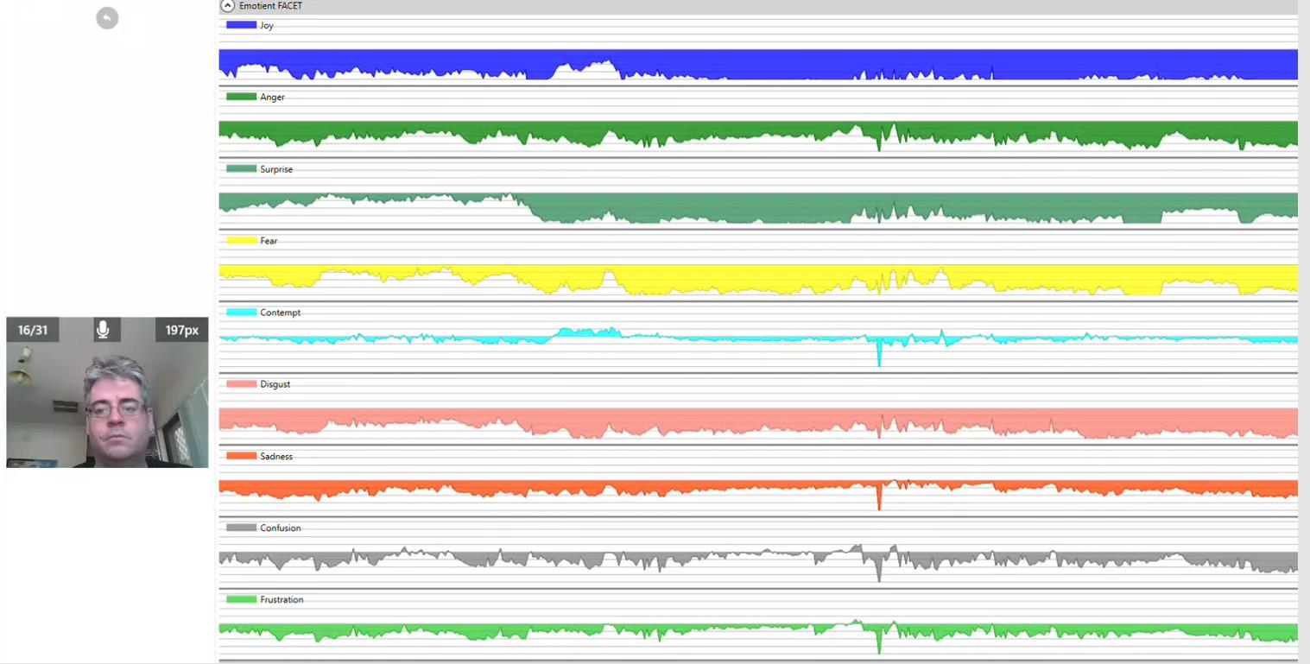Pick the yellow Fear legend swatch
1310x664 pixels.
(241, 241)
